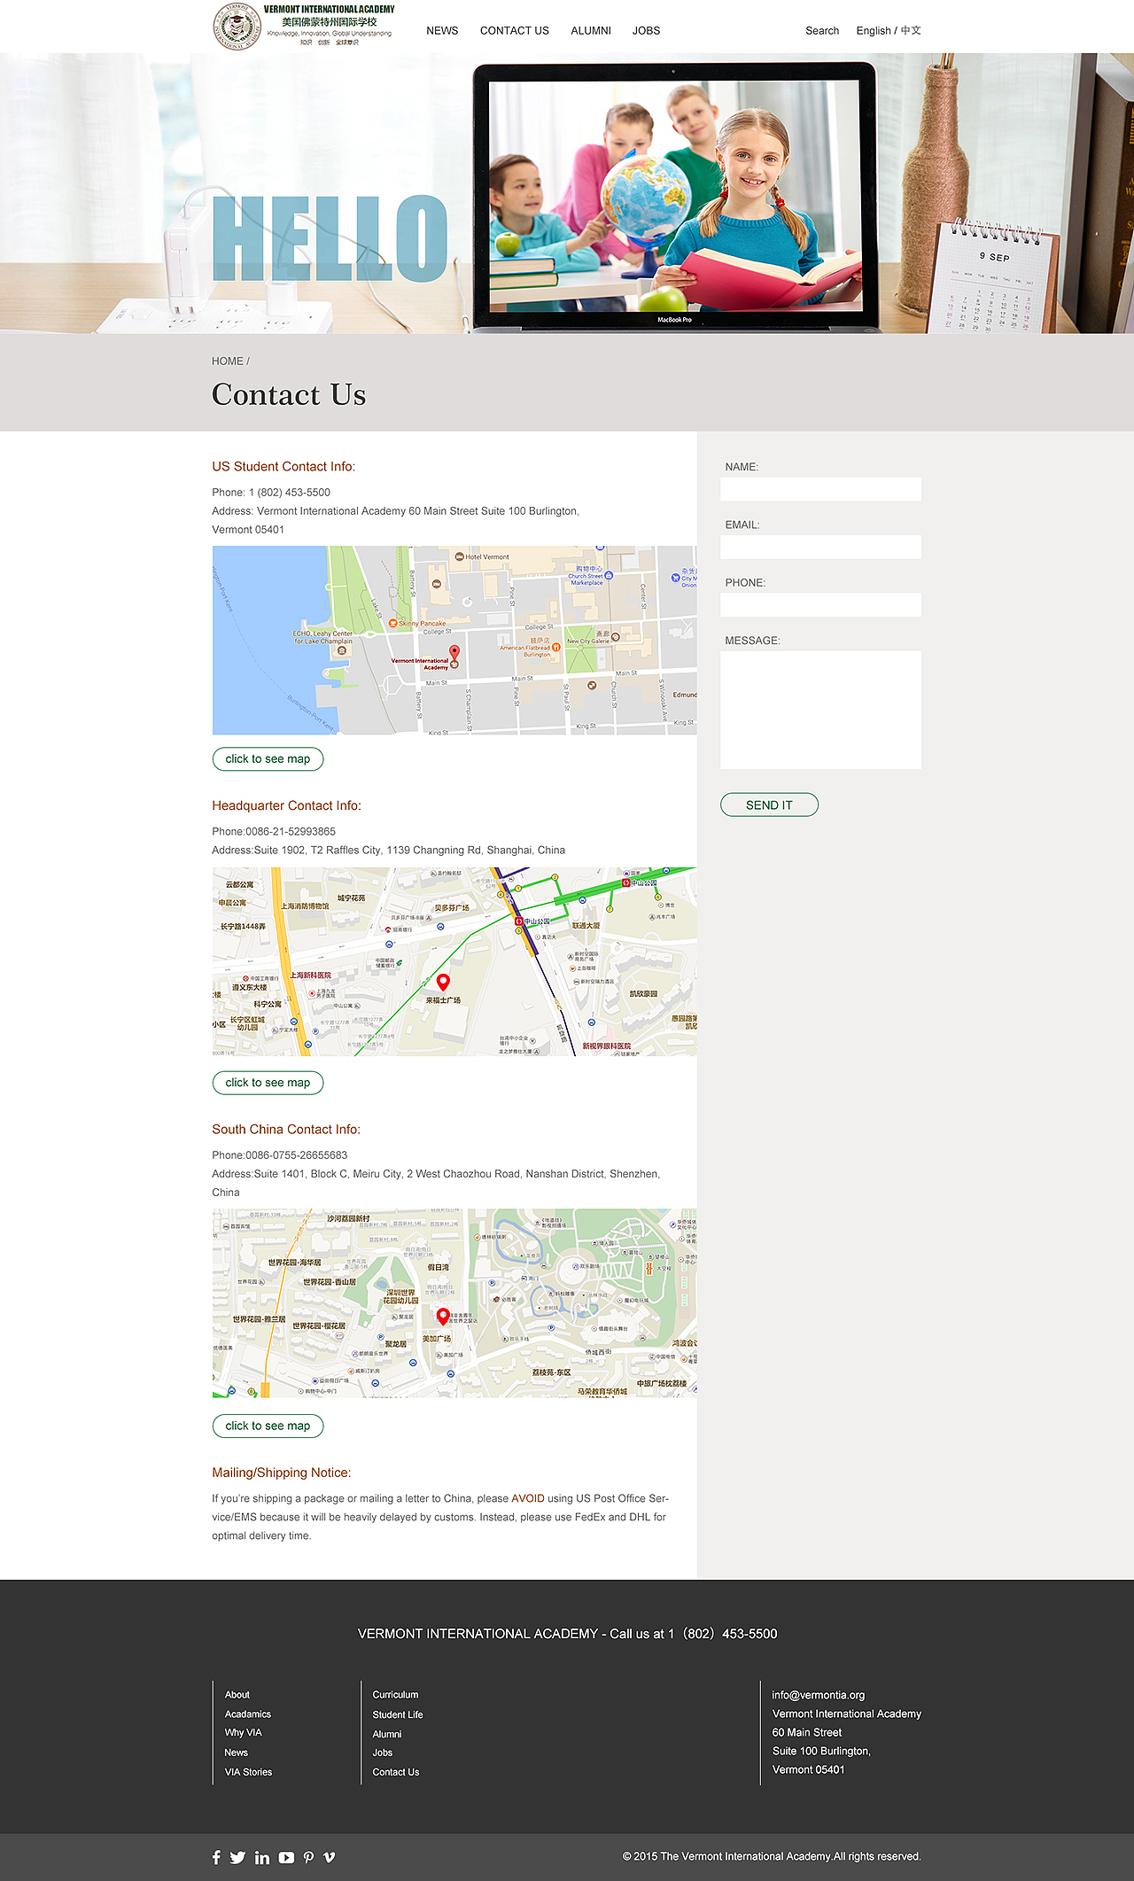Open the LinkedIn icon in footer

(262, 1857)
